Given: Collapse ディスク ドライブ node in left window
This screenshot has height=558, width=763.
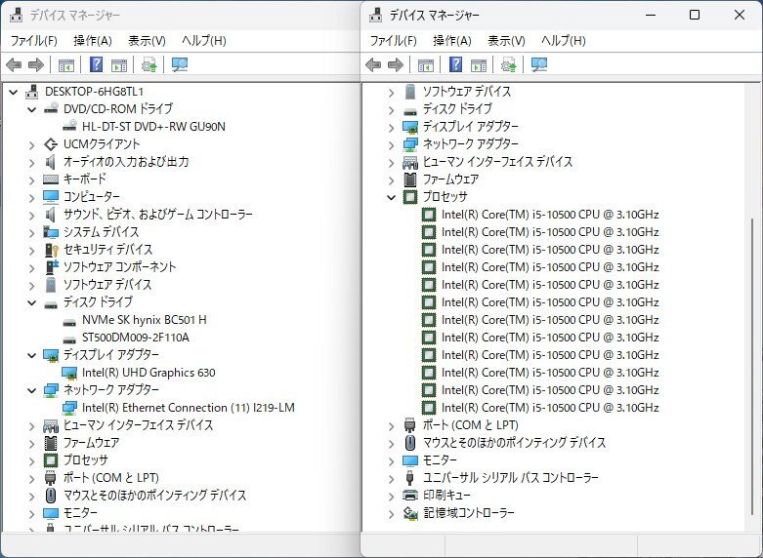Looking at the screenshot, I should tap(31, 302).
